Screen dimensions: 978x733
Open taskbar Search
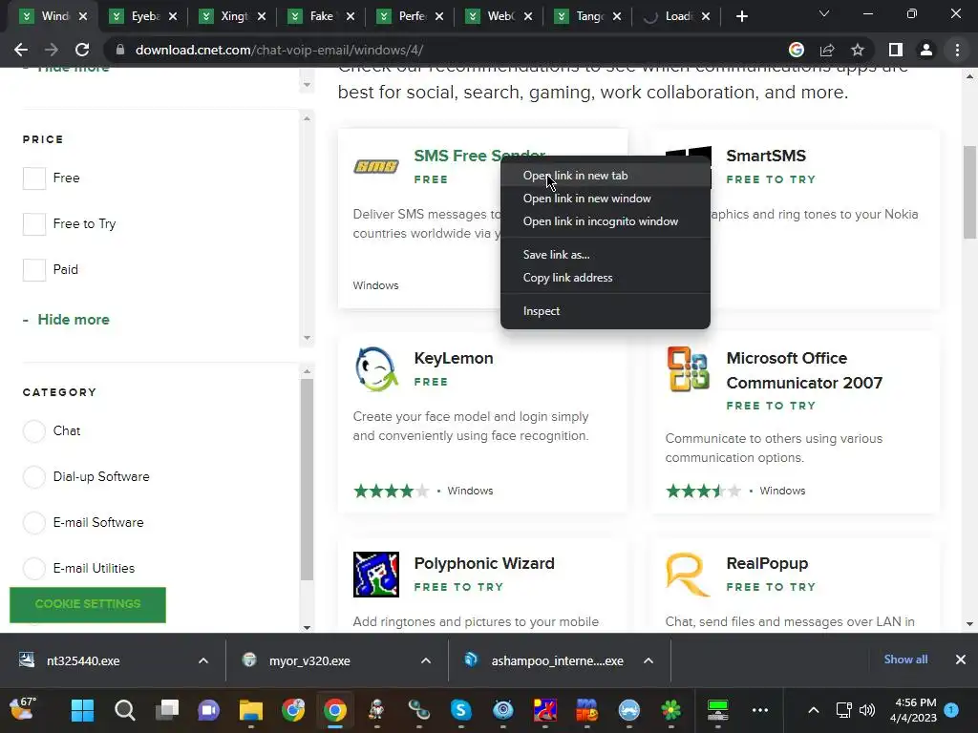click(125, 710)
